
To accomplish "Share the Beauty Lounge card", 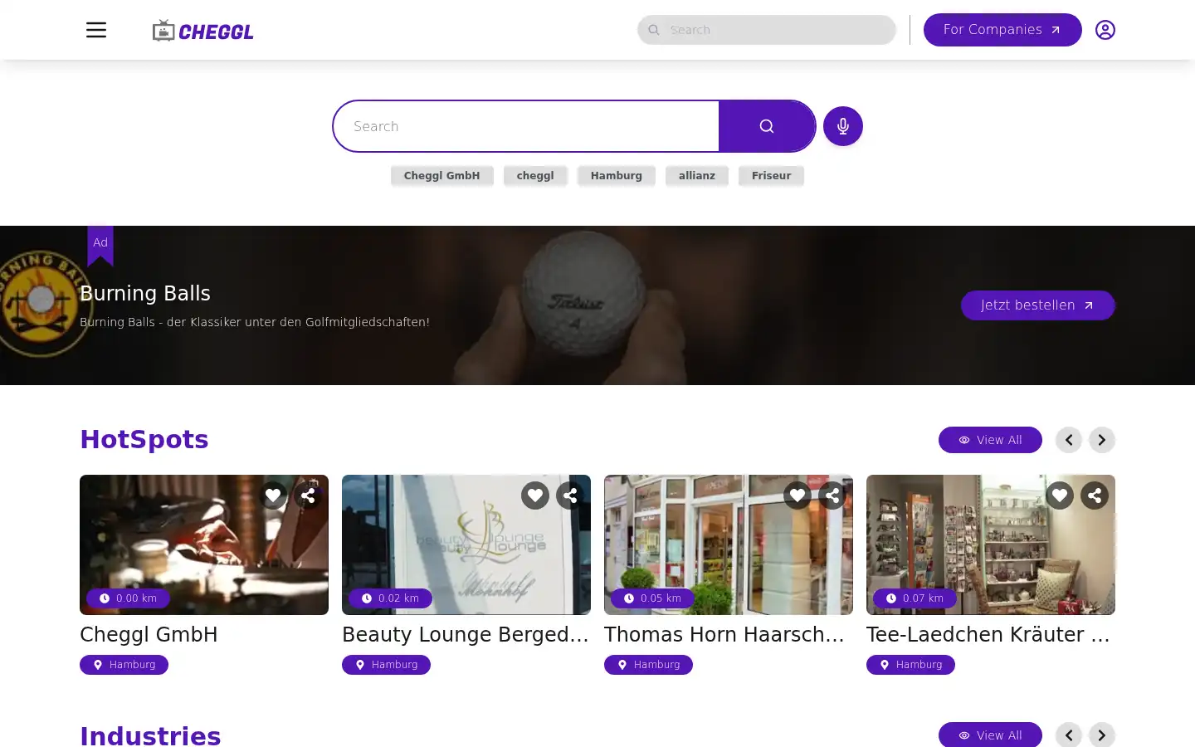I will click(x=570, y=496).
